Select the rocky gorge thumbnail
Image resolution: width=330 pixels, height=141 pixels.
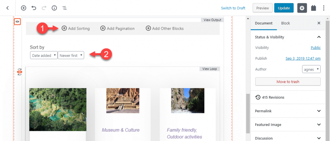pyautogui.click(x=188, y=101)
